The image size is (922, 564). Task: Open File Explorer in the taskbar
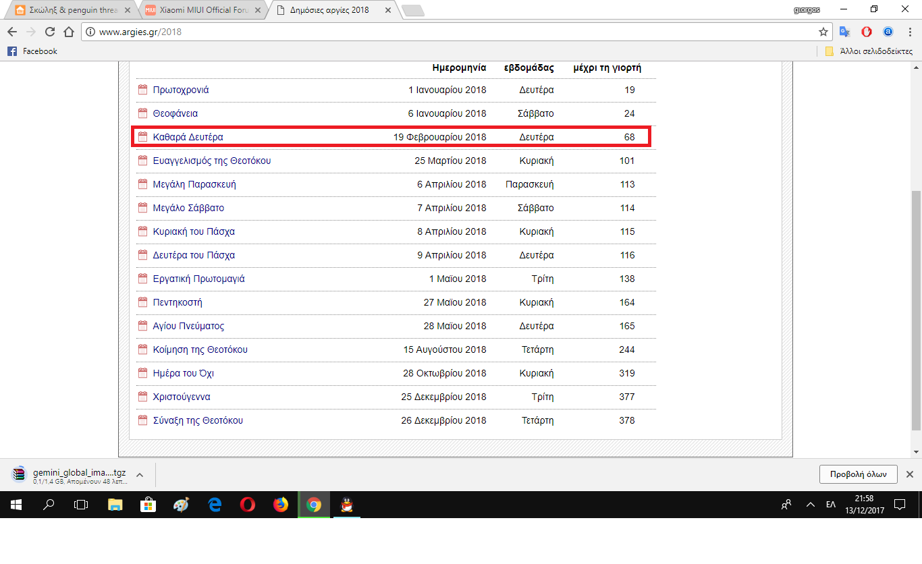(115, 504)
